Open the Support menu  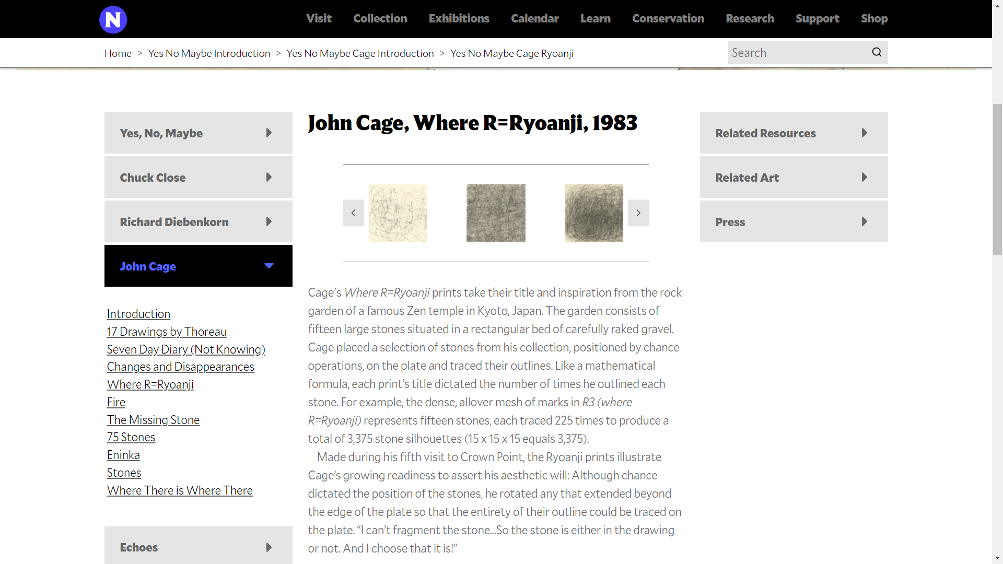pyautogui.click(x=817, y=19)
